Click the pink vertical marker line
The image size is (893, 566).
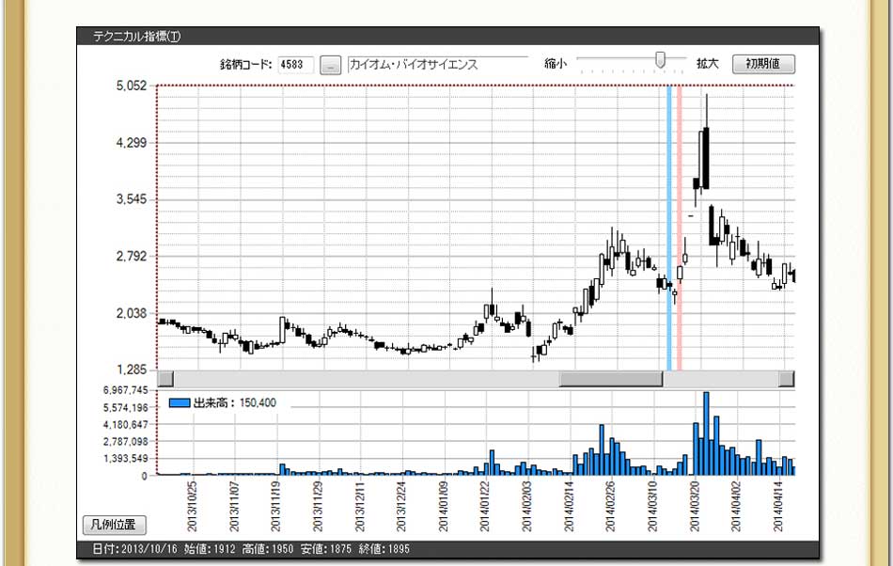click(x=679, y=226)
